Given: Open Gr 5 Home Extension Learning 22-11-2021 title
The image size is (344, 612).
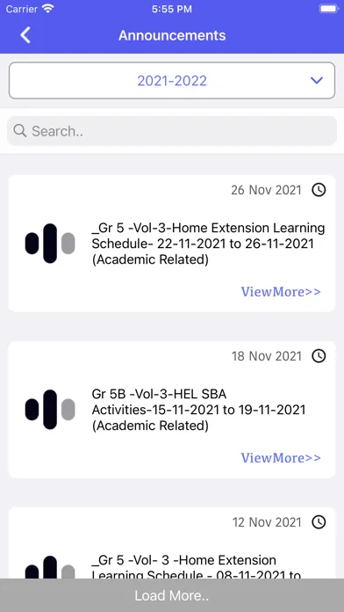Looking at the screenshot, I should (209, 244).
